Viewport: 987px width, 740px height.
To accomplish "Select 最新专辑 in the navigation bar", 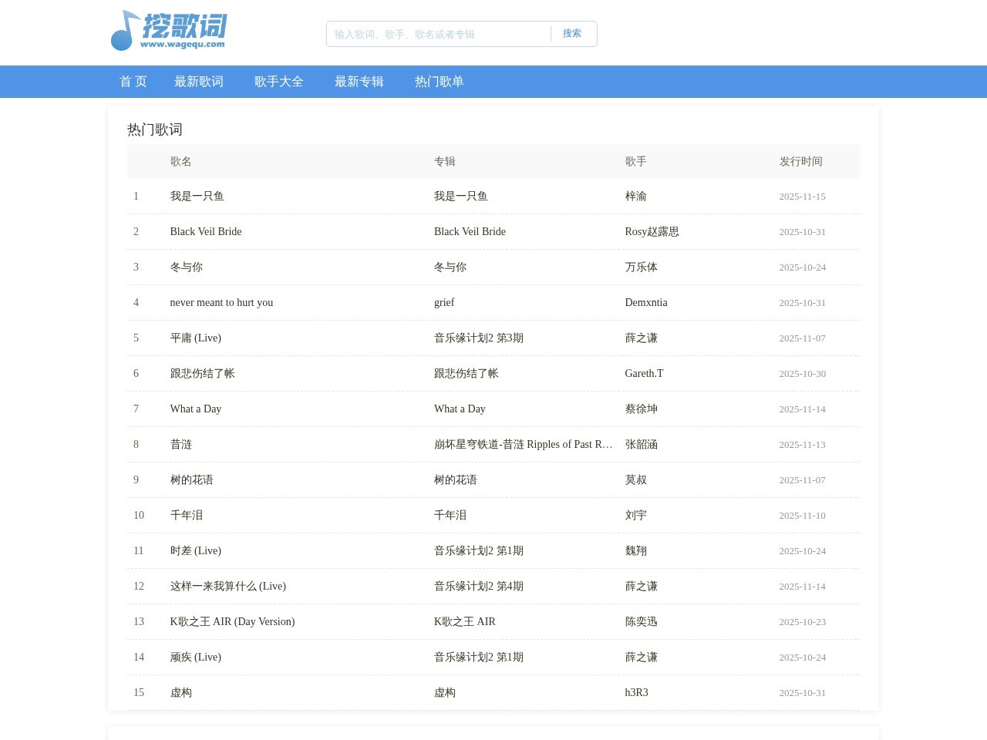I will point(359,82).
